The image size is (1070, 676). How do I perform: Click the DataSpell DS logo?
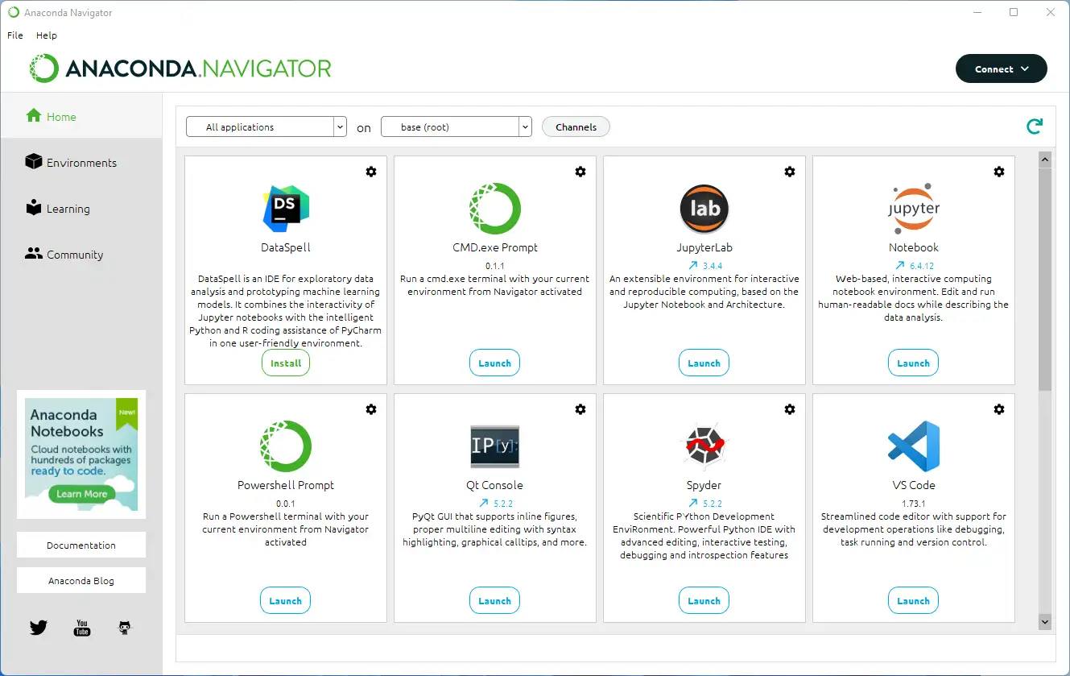pos(286,209)
